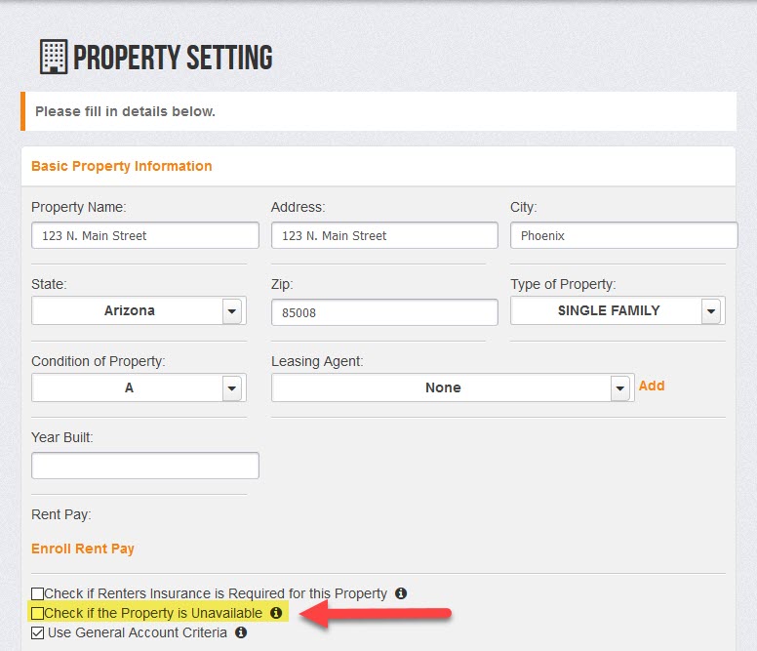The image size is (757, 651).
Task: Click info icon beside General Account Criteria
Action: tap(241, 632)
